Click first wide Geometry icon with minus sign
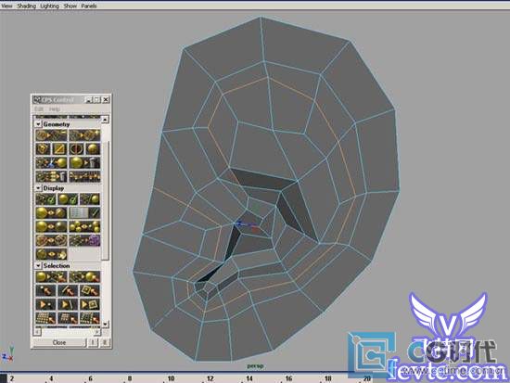Image resolution: width=510 pixels, height=383 pixels. coord(51,135)
